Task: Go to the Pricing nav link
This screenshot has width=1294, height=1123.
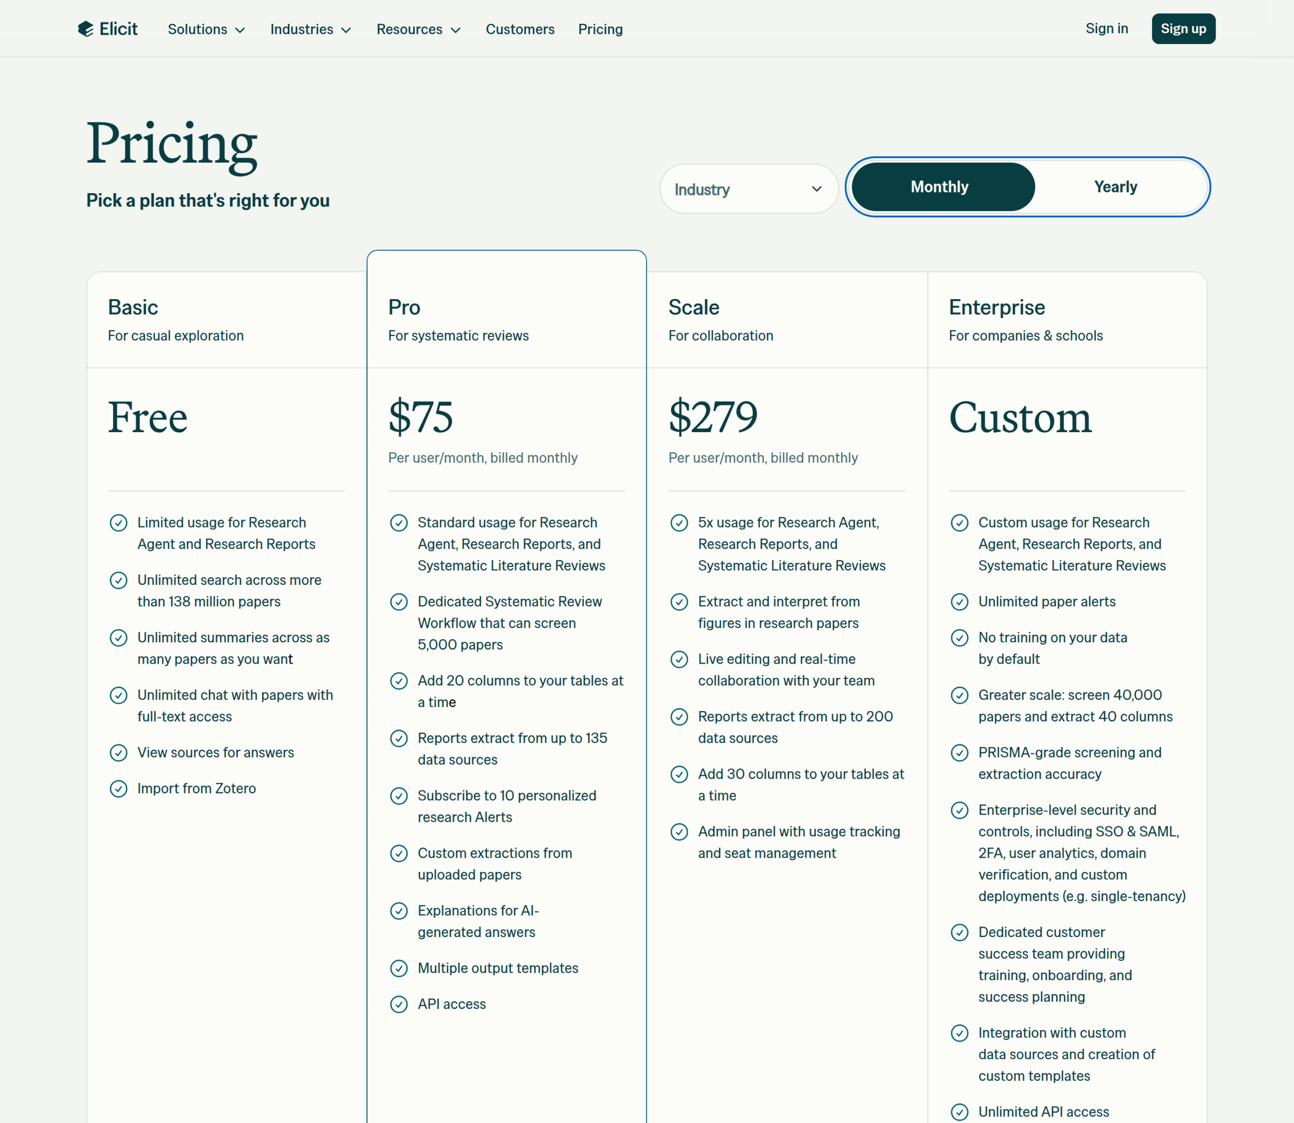Action: click(599, 29)
